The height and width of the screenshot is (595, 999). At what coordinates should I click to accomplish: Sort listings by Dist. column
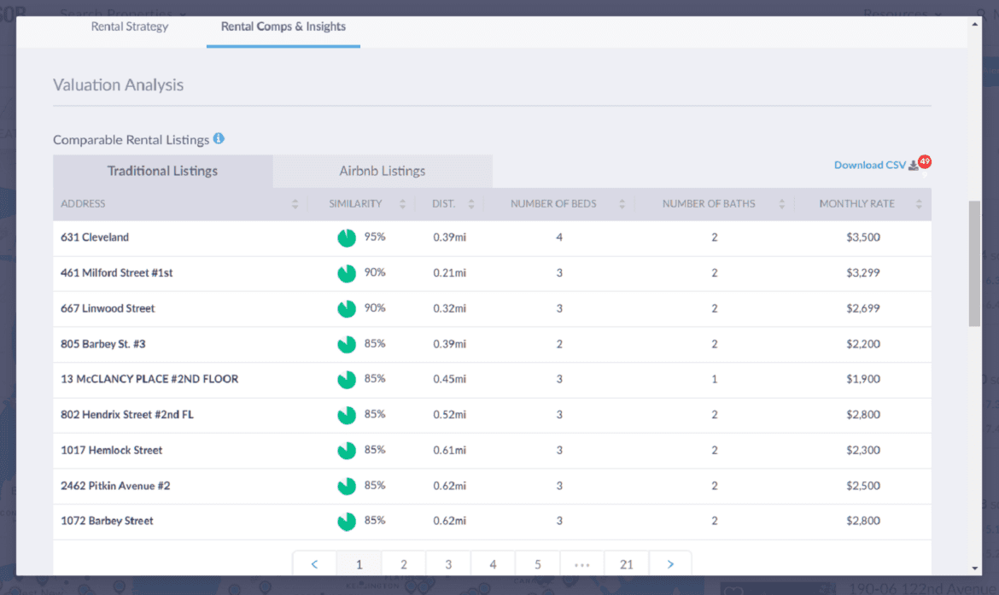tap(472, 205)
